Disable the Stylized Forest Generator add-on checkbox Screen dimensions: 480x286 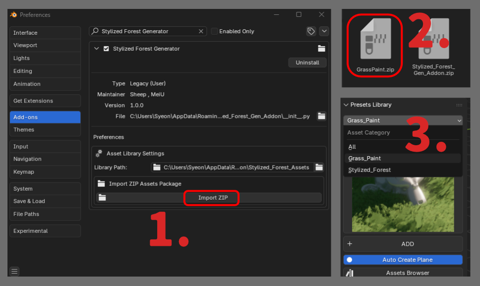pyautogui.click(x=106, y=49)
